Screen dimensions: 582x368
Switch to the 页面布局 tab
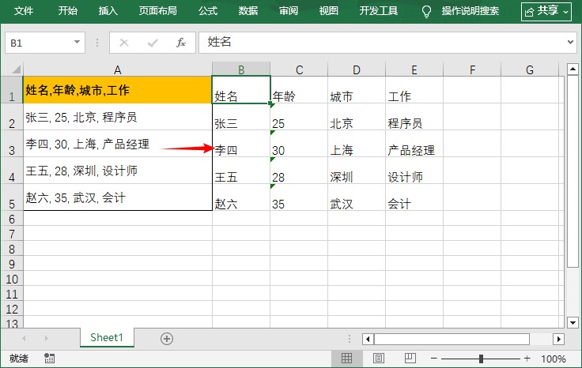point(157,11)
